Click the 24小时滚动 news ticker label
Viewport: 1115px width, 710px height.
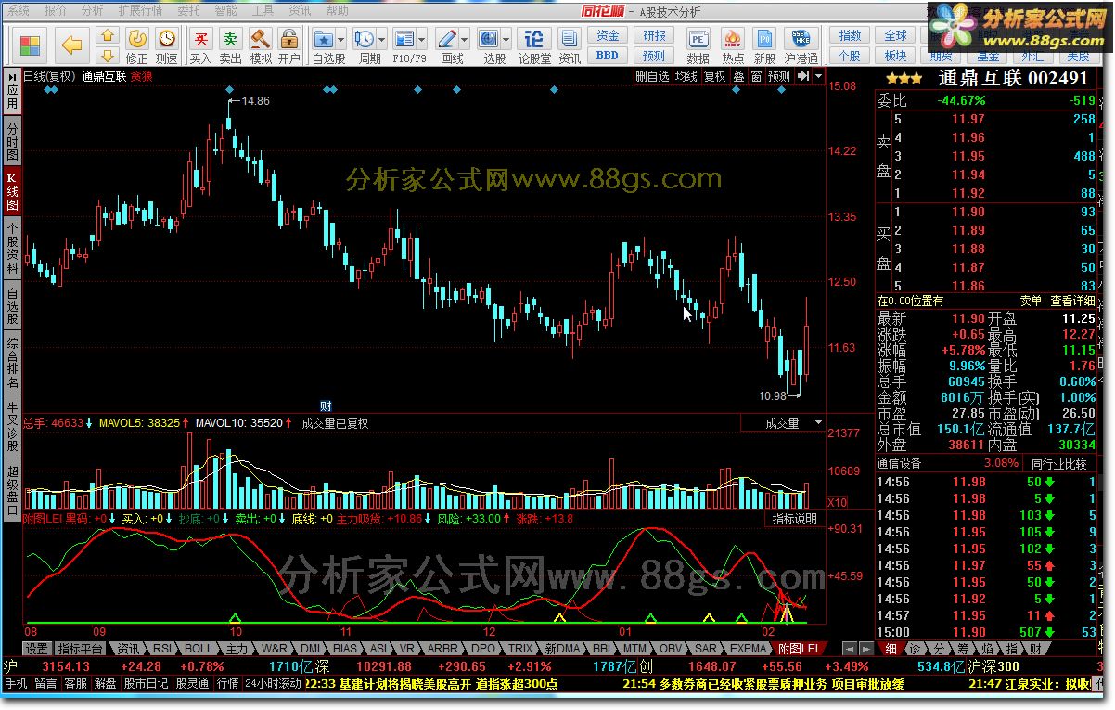click(x=273, y=683)
